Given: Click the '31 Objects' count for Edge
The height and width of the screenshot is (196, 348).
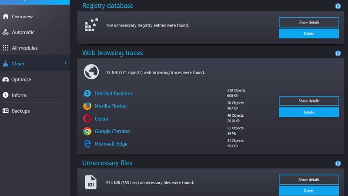Looking at the screenshot, I should (x=235, y=141).
